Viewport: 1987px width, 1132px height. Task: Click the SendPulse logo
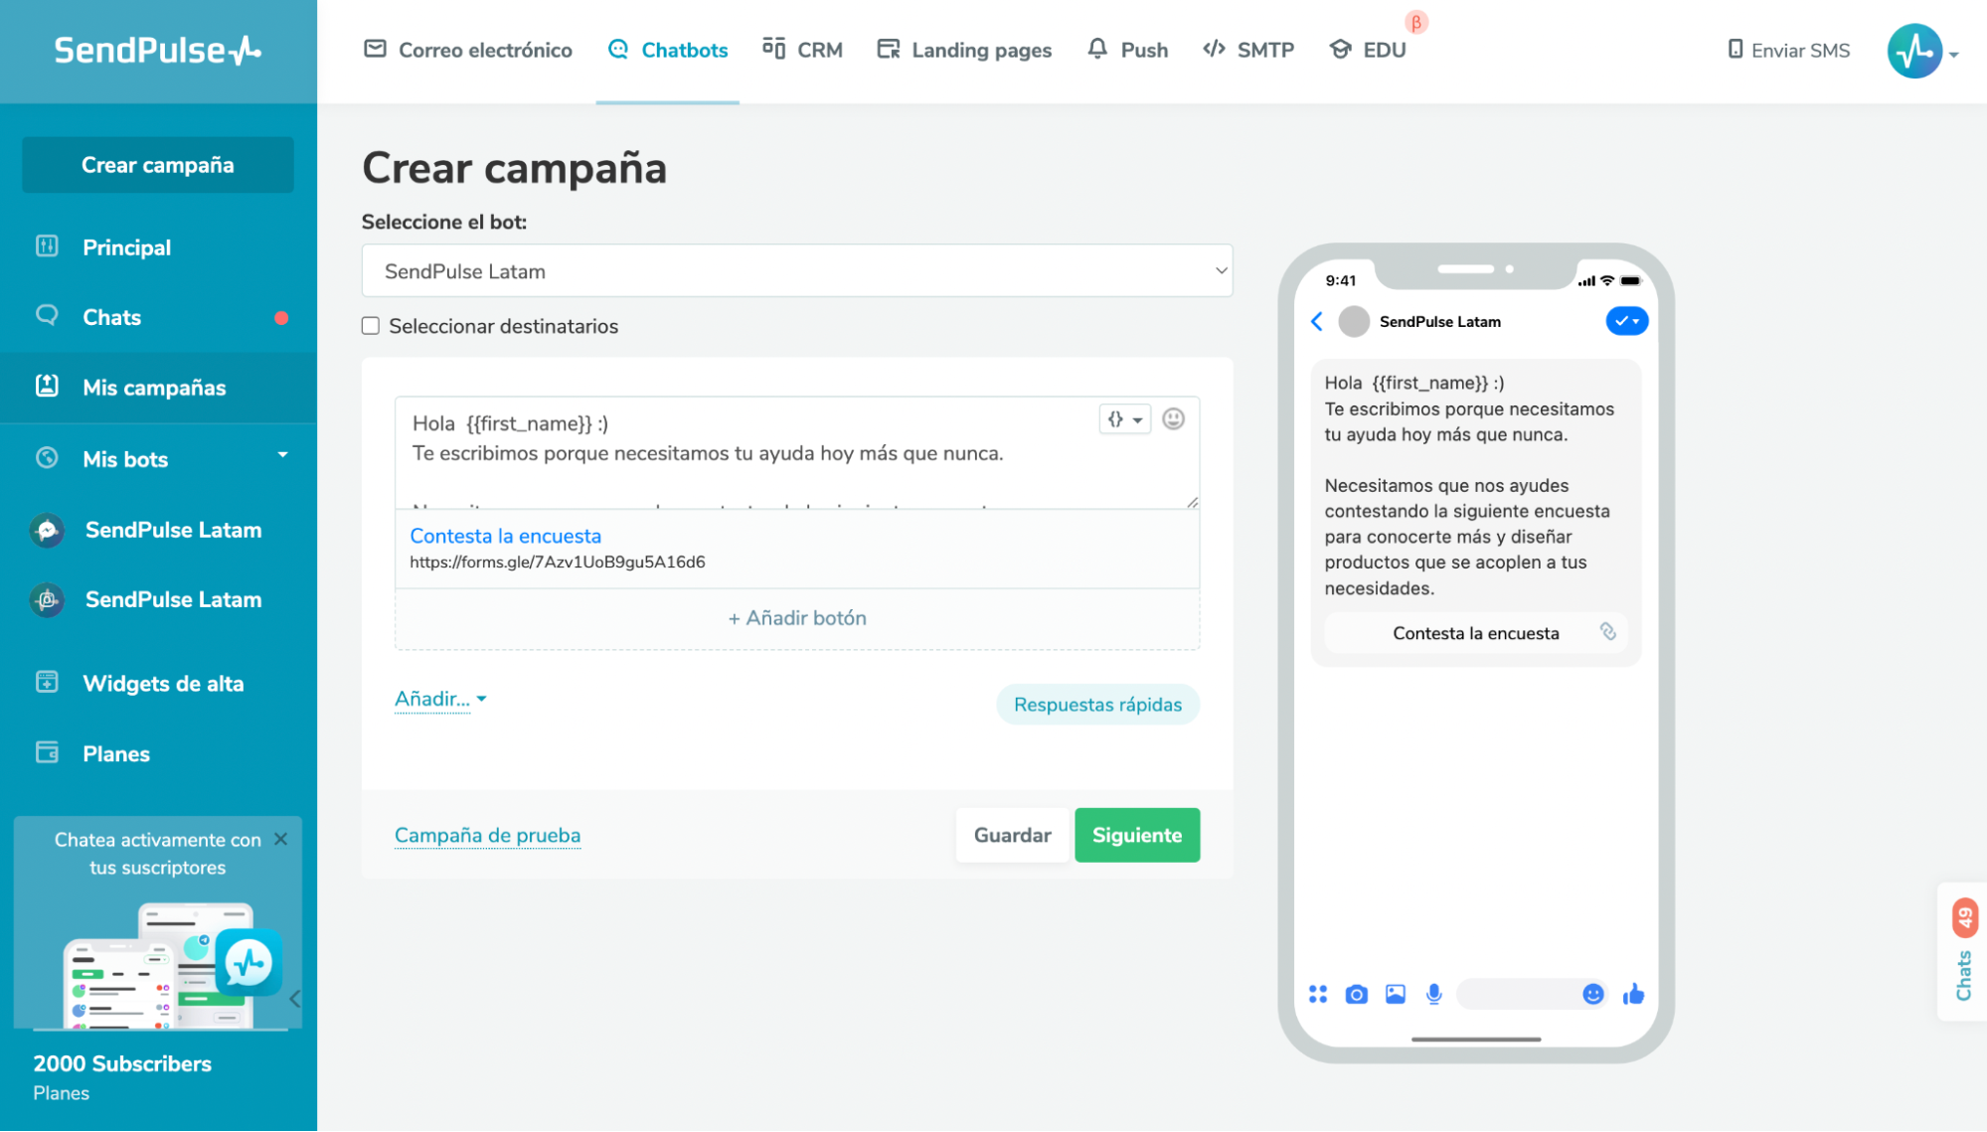pos(157,50)
